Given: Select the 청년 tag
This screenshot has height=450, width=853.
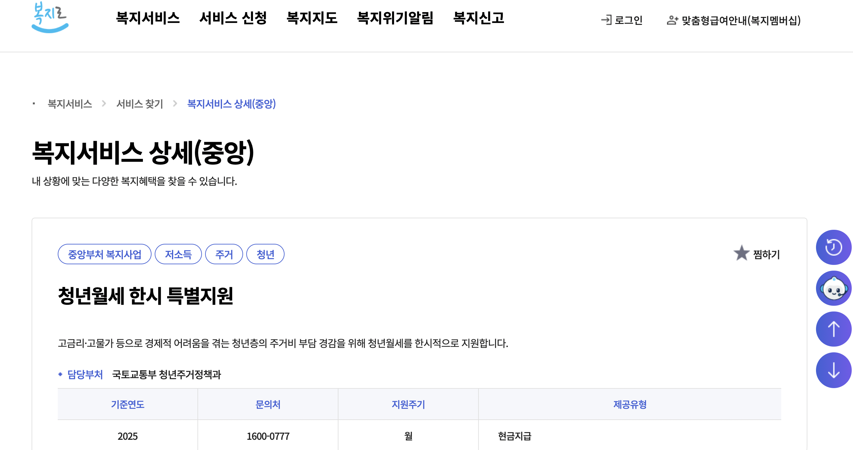Looking at the screenshot, I should [265, 254].
